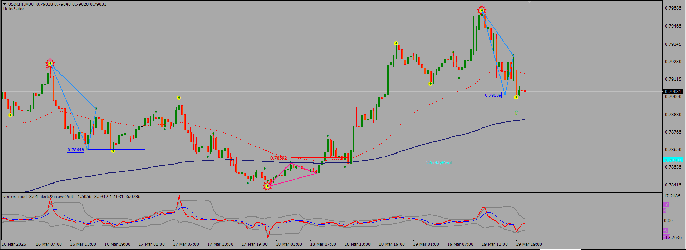Image resolution: width=686 pixels, height=250 pixels.
Task: Click the 0.79345 value on price axis
Action: click(673, 44)
